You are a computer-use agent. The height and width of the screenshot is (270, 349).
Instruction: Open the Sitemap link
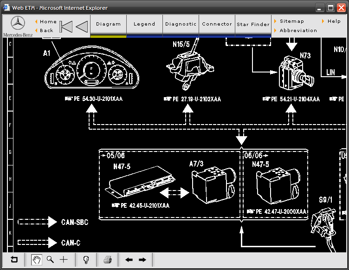[291, 21]
